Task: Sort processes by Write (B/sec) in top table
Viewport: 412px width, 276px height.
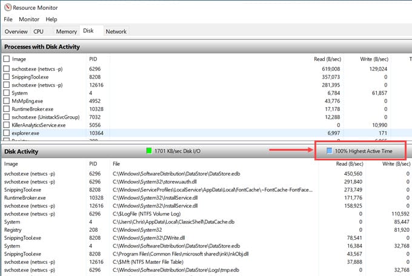Action: (374, 59)
